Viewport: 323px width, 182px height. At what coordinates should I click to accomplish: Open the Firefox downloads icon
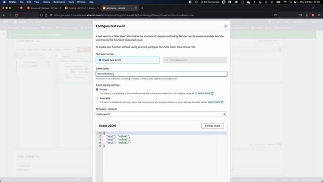307,15
